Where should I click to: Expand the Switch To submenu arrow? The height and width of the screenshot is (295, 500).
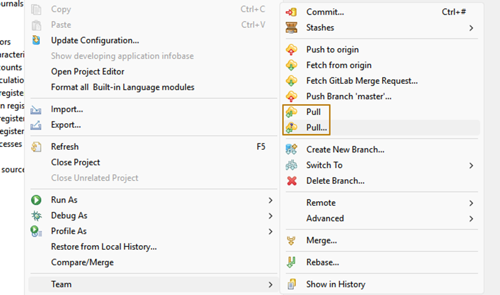pos(471,165)
